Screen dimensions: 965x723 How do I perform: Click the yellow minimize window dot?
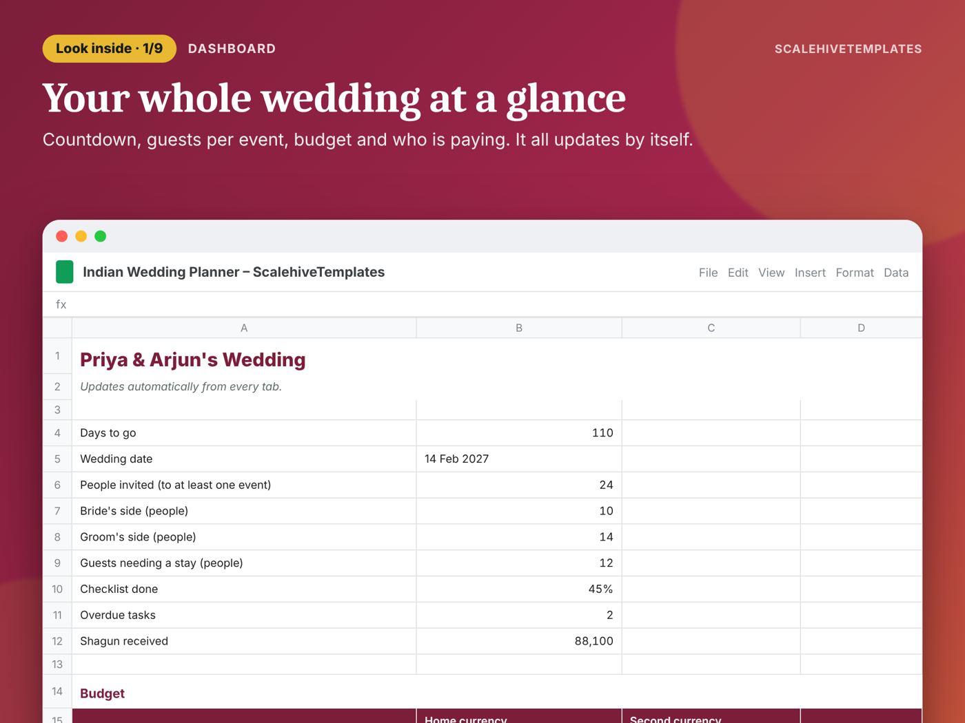click(81, 236)
